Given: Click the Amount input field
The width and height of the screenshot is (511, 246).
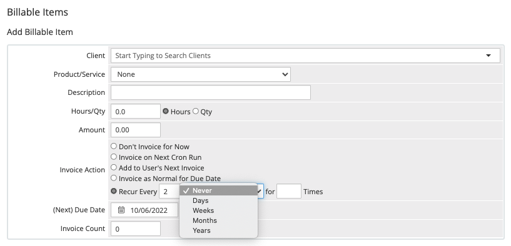Looking at the screenshot, I should point(136,130).
